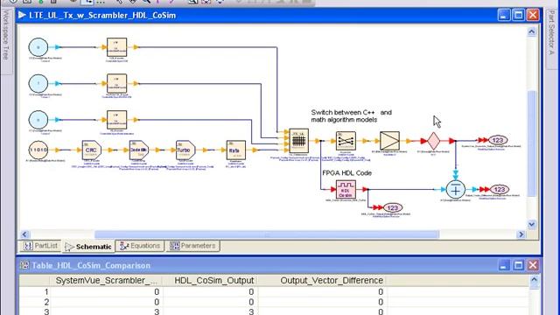Select the 11010 bit source block
Viewport: 560px width, 315px height.
pyautogui.click(x=38, y=150)
